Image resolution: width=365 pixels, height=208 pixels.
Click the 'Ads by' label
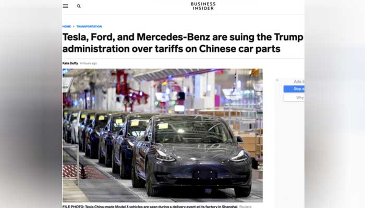[x=299, y=82]
